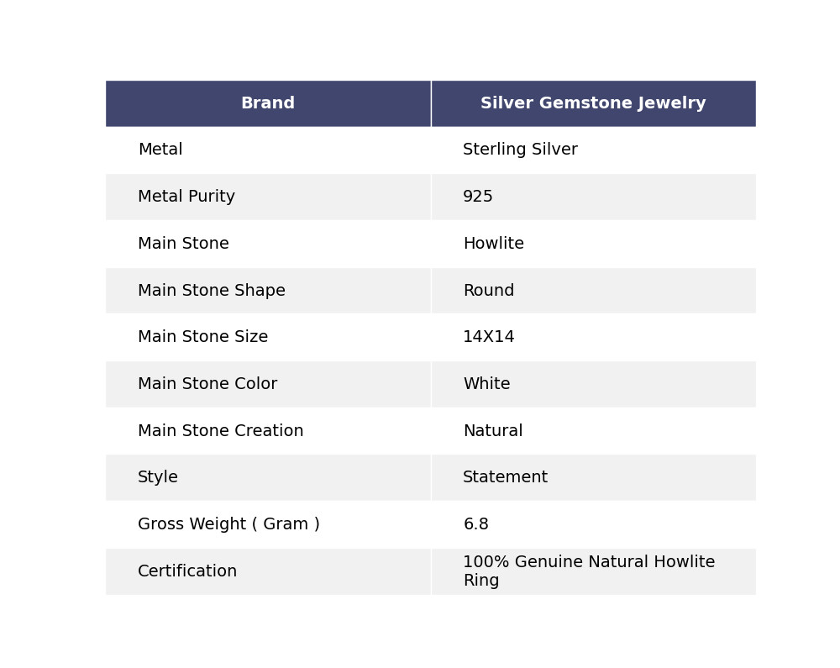The height and width of the screenshot is (668, 840).
Task: Click the Statement style value
Action: 505,477
